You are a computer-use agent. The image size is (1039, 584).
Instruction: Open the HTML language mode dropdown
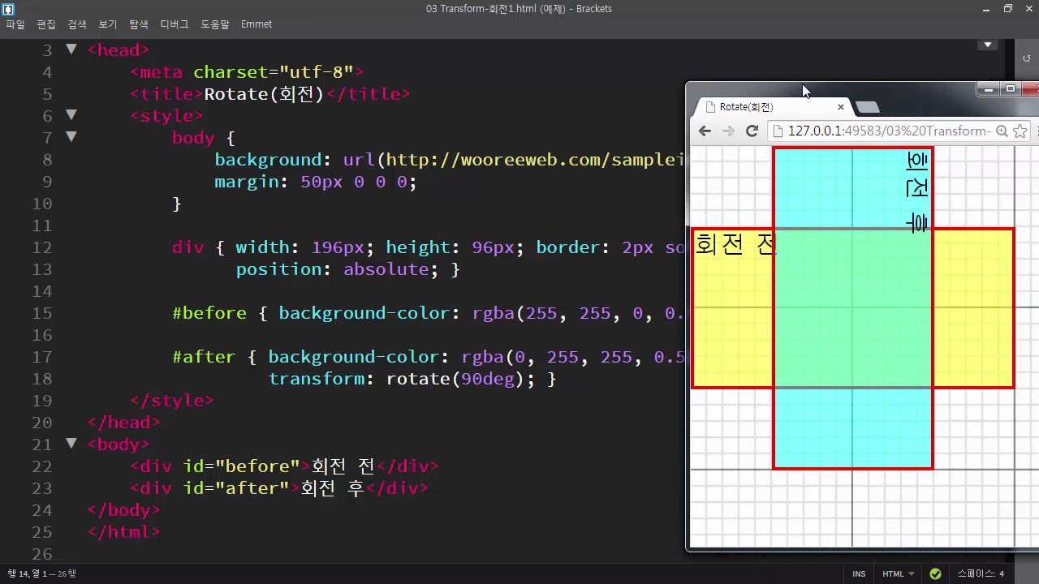click(x=898, y=574)
